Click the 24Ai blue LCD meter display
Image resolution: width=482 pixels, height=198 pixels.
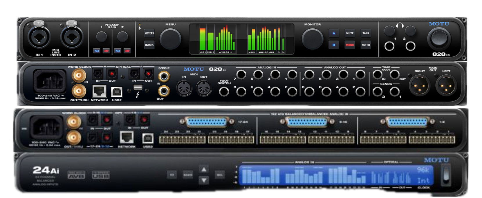coord(336,175)
